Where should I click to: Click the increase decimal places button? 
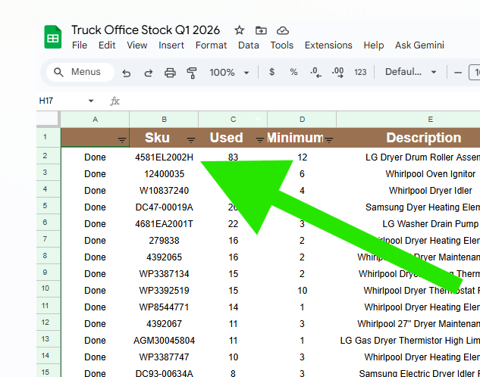[337, 73]
